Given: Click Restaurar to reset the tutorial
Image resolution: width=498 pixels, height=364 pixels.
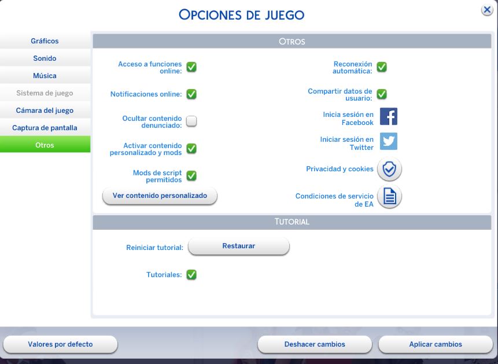Looking at the screenshot, I should click(238, 246).
